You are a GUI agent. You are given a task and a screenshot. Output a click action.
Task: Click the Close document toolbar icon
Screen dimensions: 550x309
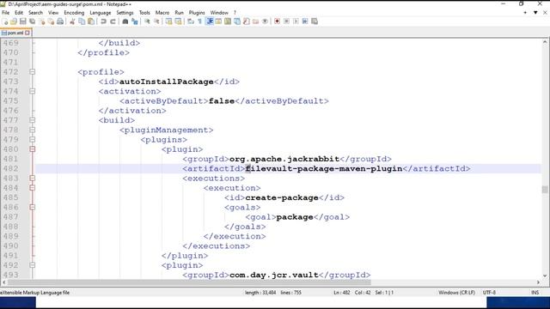(42, 21)
